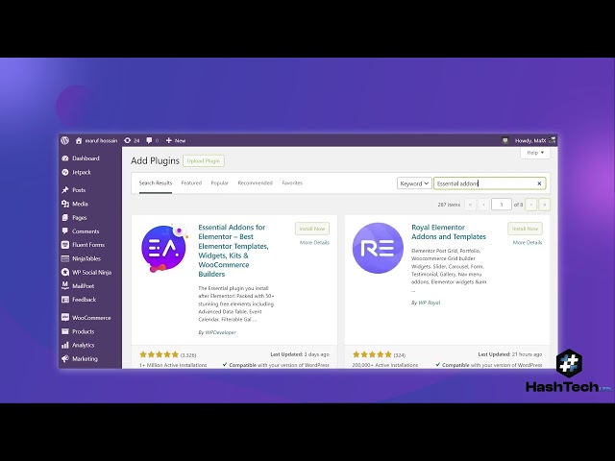Go to the first results page
Viewport: 615px width, 461px height.
[x=470, y=205]
